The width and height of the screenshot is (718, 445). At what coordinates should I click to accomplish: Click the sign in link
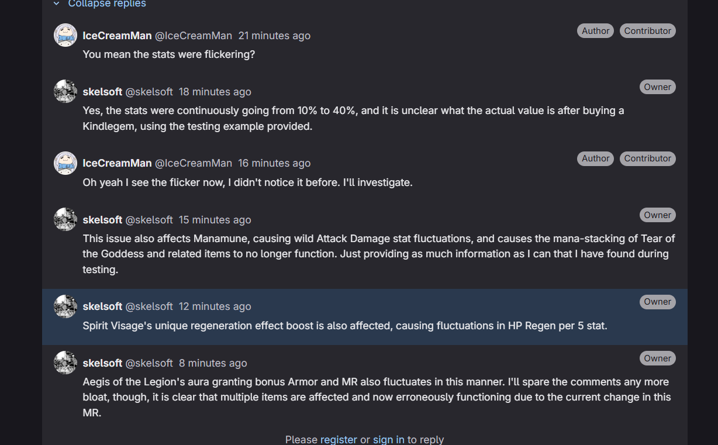click(x=388, y=439)
